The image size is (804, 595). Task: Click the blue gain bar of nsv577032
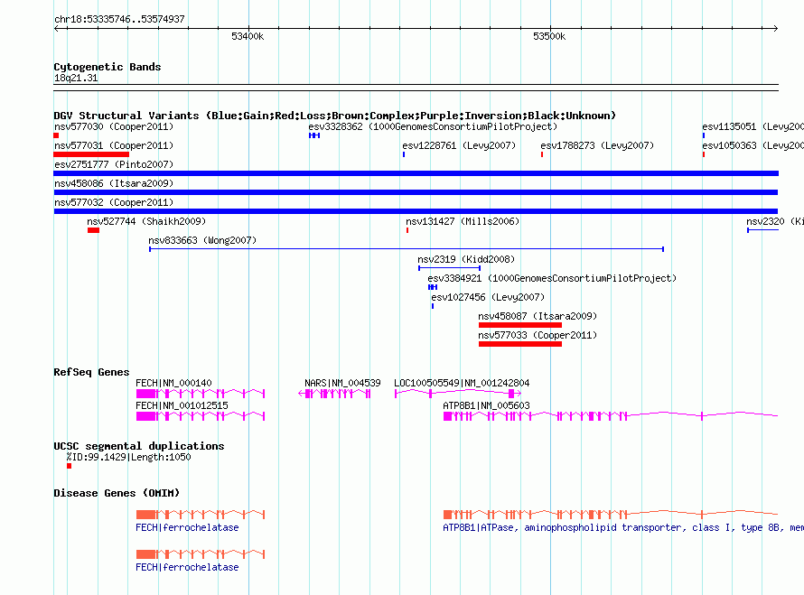[416, 211]
